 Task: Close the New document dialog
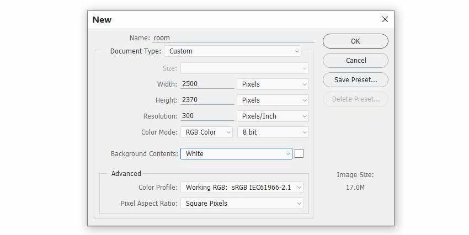pos(385,19)
